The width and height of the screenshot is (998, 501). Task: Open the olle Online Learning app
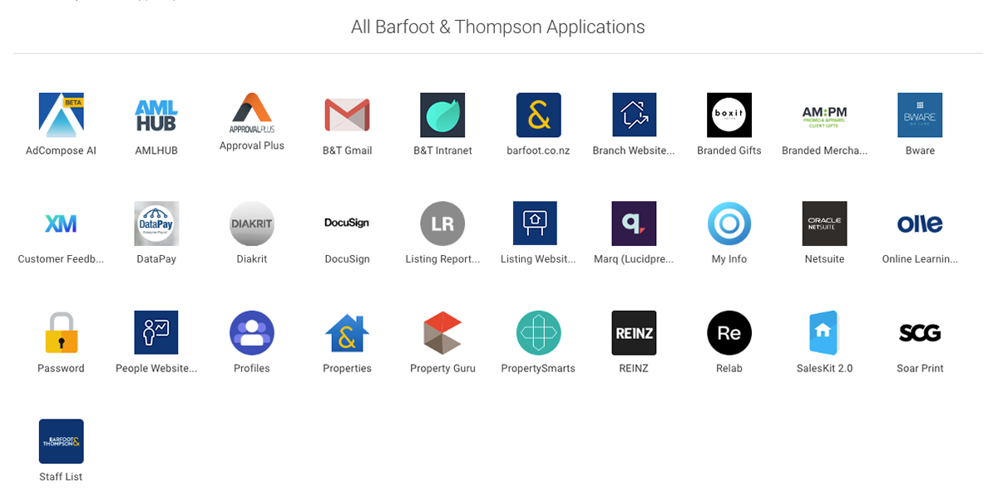(920, 223)
